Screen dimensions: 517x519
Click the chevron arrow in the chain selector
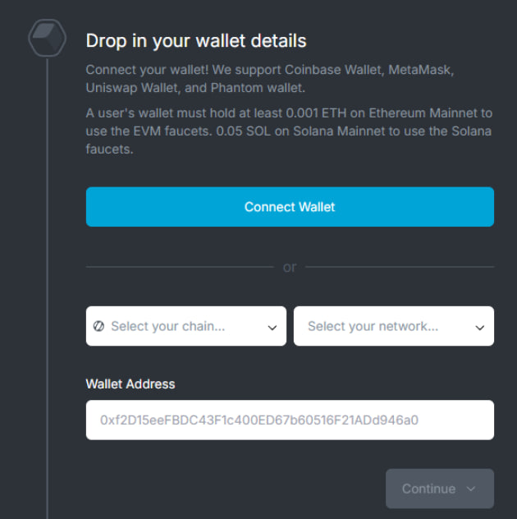[x=272, y=328]
